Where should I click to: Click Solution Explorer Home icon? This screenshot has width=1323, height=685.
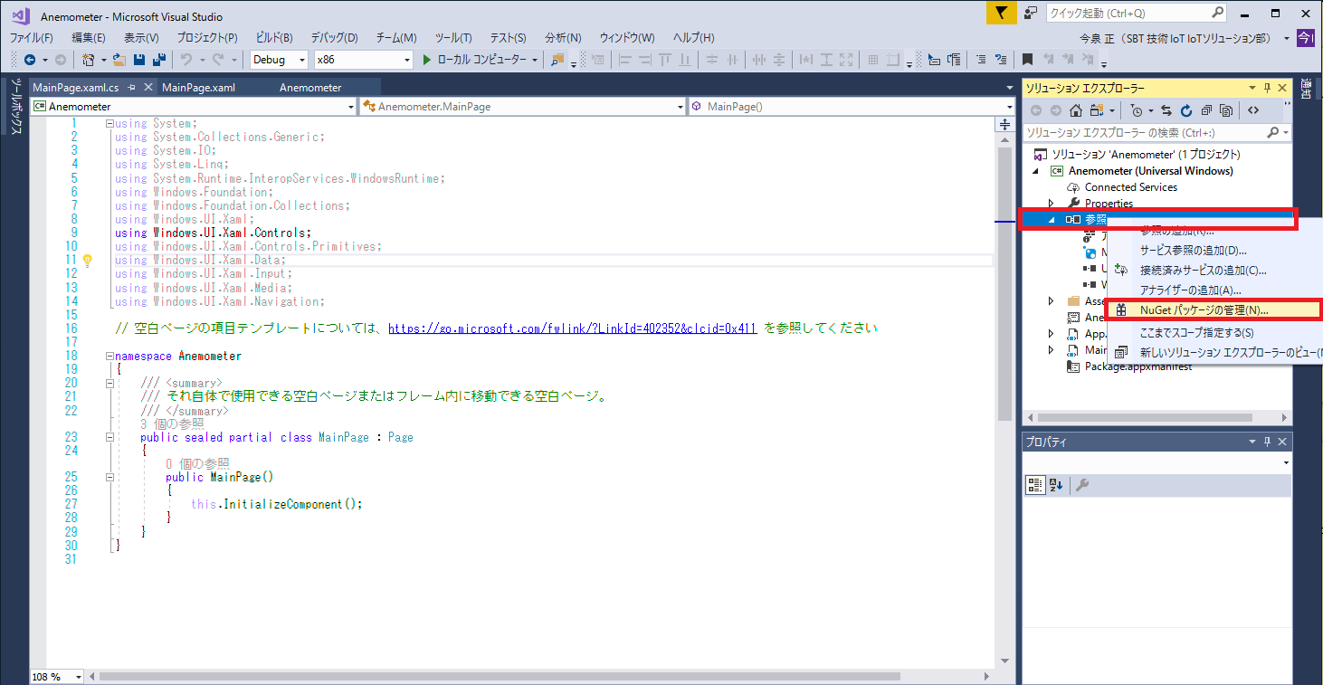(x=1076, y=110)
